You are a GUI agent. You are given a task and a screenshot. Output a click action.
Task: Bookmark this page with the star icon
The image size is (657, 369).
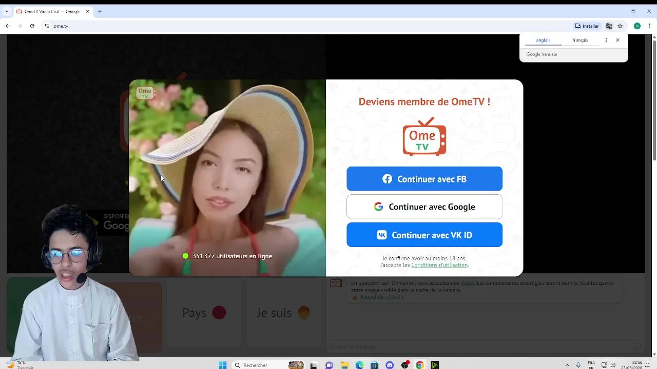coord(620,26)
